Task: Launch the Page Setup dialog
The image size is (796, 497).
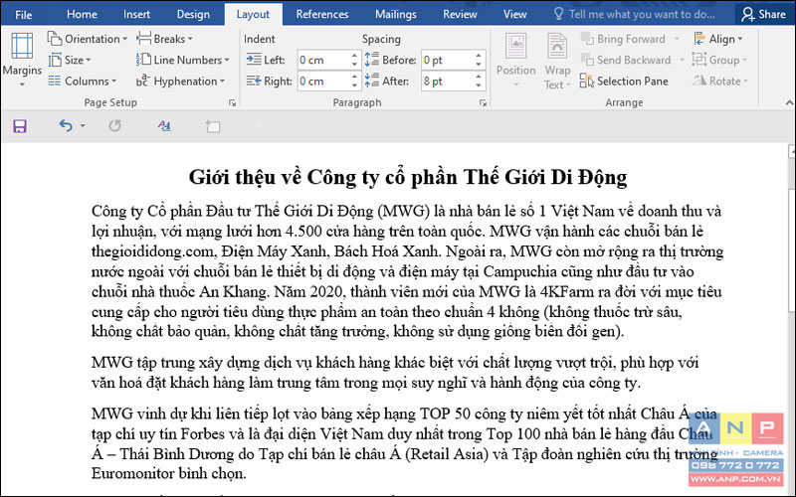Action: (x=233, y=103)
